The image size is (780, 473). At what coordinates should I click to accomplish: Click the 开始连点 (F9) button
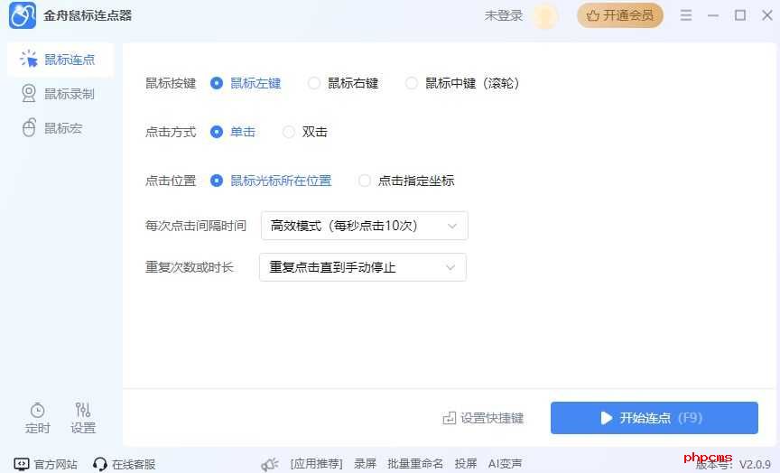point(655,418)
